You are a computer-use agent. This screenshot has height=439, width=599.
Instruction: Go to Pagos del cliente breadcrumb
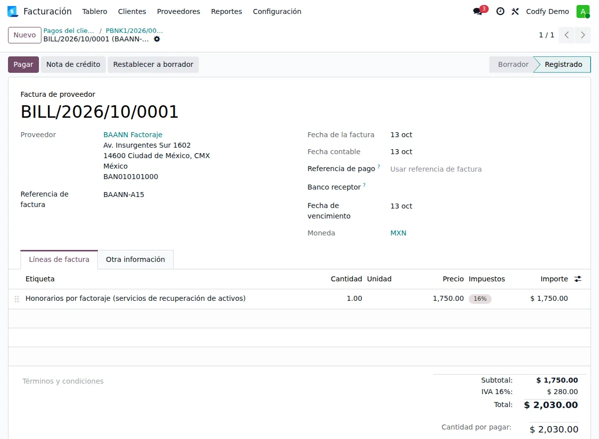69,30
